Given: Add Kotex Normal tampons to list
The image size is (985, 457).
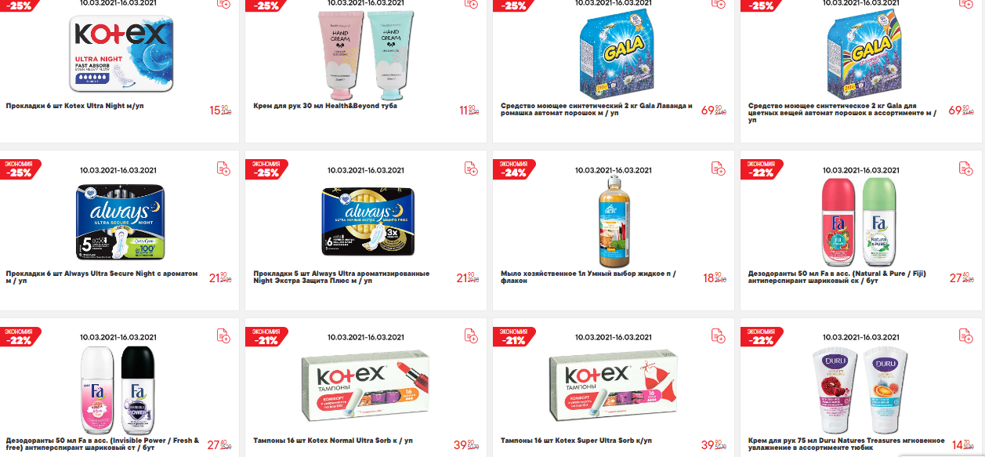Looking at the screenshot, I should tap(471, 335).
